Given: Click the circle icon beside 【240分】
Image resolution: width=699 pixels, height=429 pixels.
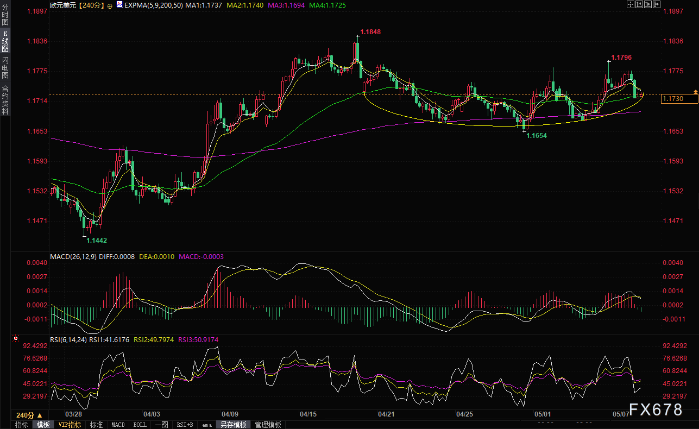Looking at the screenshot, I should pos(110,5).
